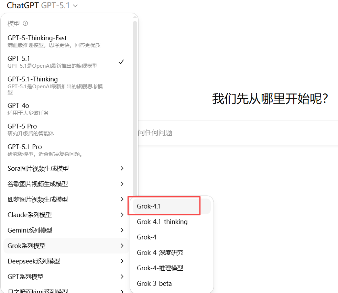Screen dimensions: 338x293
Task: Click the info icon beside 模型
Action: click(x=25, y=23)
